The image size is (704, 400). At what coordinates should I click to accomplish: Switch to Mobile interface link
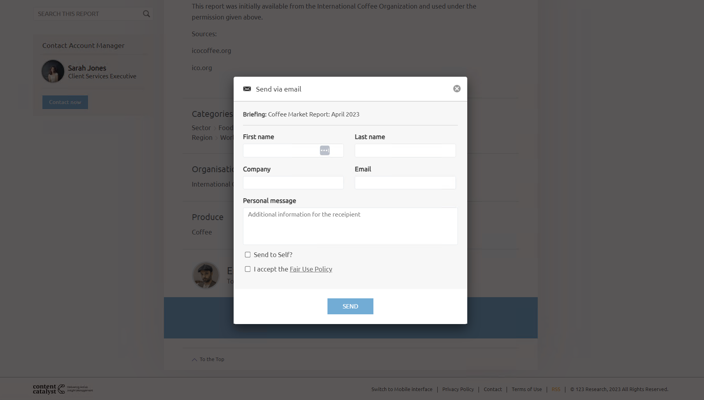point(402,389)
